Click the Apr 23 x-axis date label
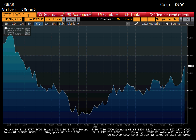 click(x=128, y=125)
